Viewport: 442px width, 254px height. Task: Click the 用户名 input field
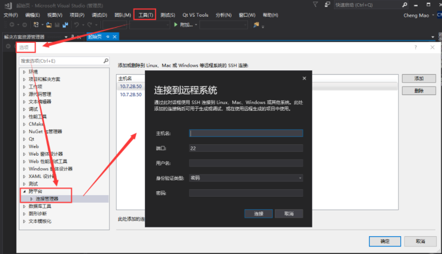(246, 163)
